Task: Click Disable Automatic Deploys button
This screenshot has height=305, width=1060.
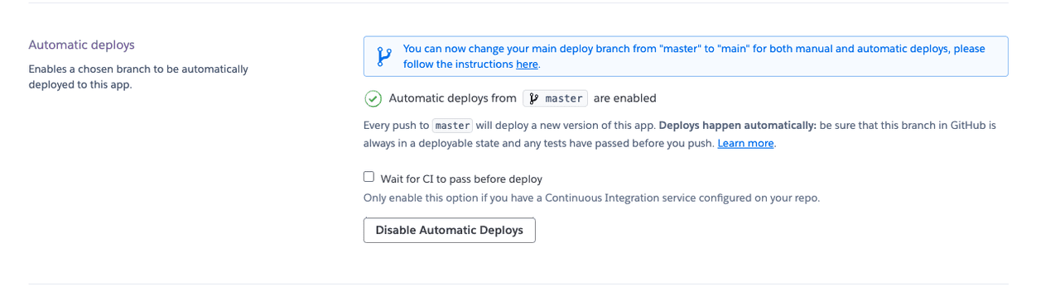Action: point(450,230)
